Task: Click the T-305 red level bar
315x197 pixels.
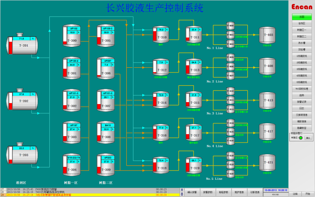Action: [99, 40]
